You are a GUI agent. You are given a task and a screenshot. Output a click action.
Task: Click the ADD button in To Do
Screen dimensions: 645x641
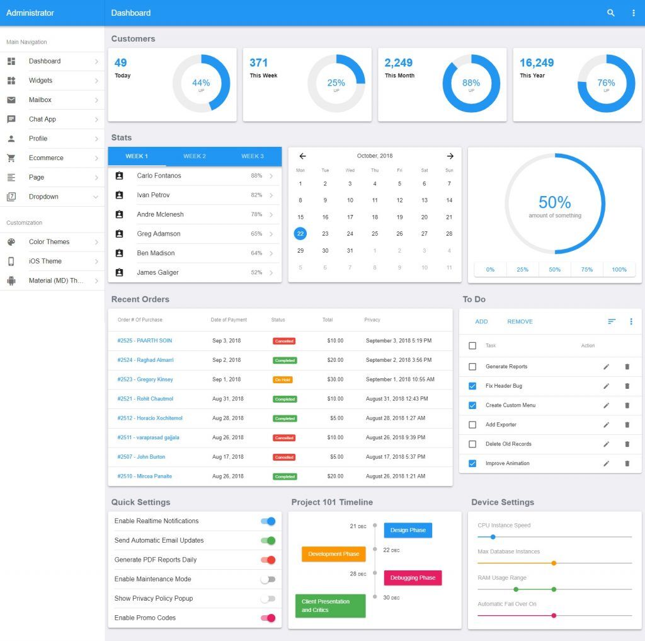point(481,321)
